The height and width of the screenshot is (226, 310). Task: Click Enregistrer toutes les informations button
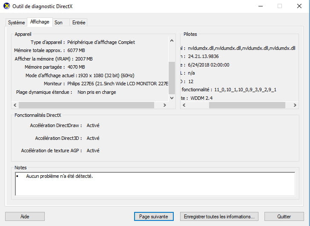tap(219, 217)
